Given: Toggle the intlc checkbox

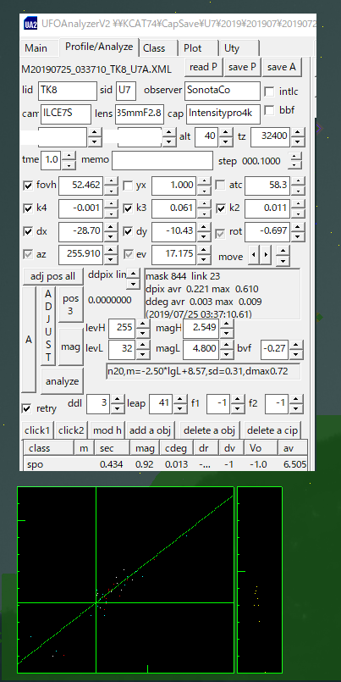Looking at the screenshot, I should (x=270, y=91).
